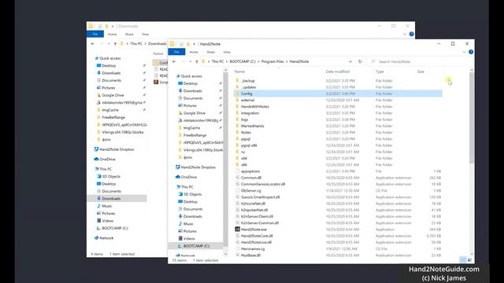Screen dimensions: 504x283
Task: Click the file list vertical scrollbar
Action: pos(472,117)
